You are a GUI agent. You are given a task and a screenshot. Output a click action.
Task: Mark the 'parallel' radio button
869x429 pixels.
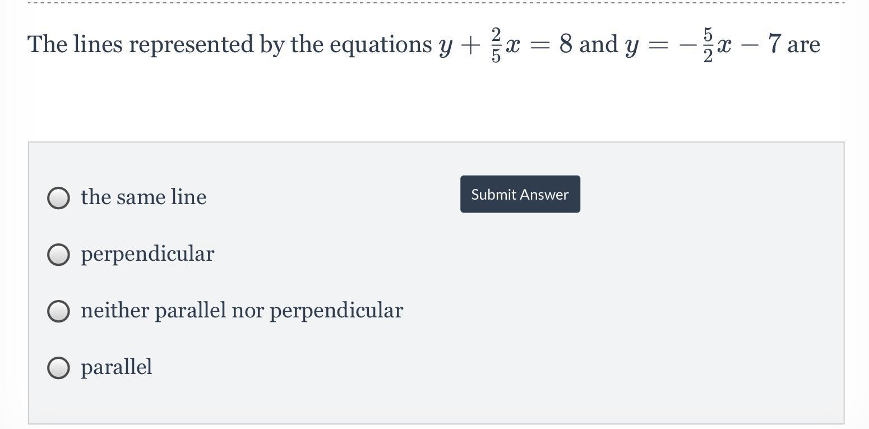click(58, 367)
